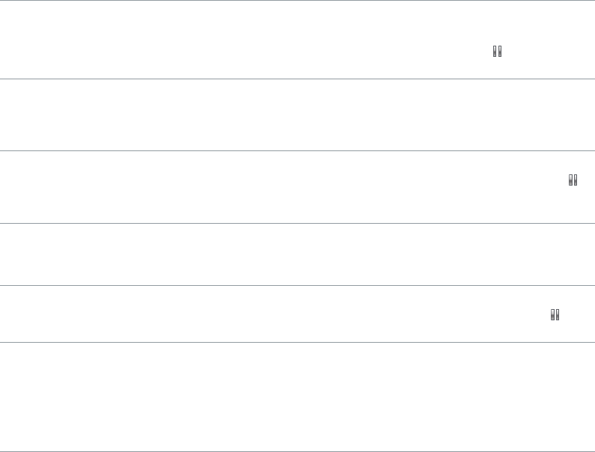
Task: Select the tall sixth row at the bottom
Action: click(x=225, y=397)
